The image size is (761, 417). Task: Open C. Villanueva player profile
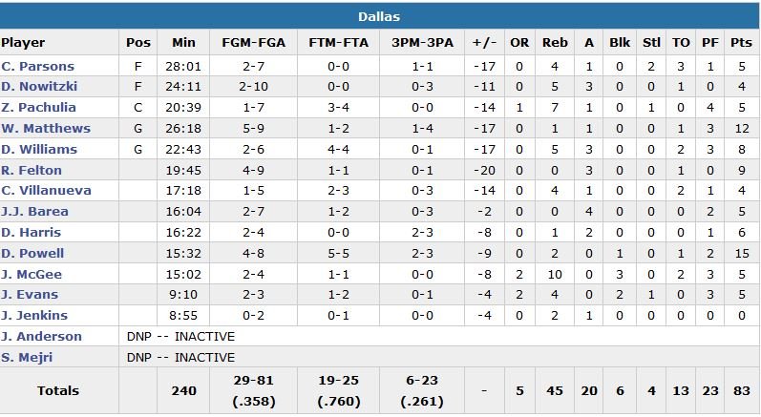(x=47, y=191)
